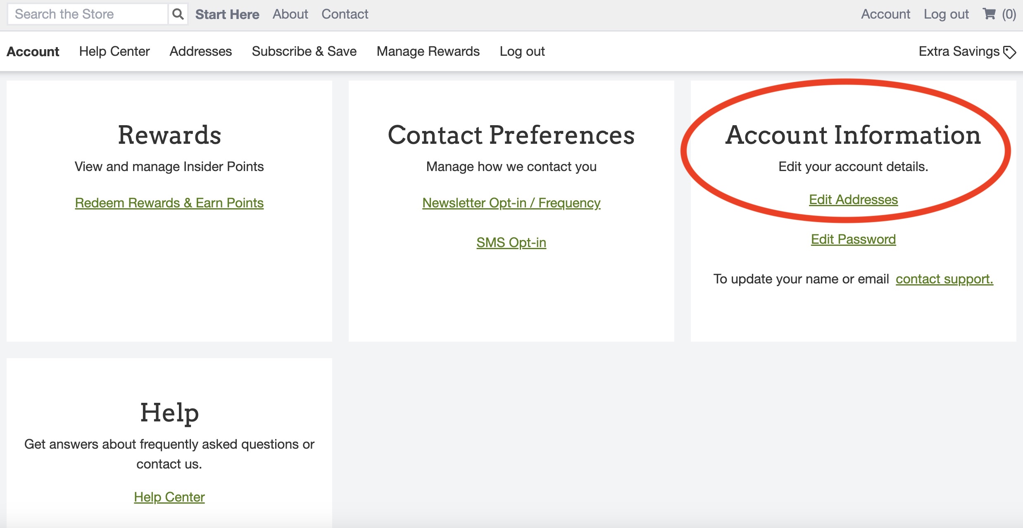
Task: Open the shopping cart icon
Action: coord(989,14)
